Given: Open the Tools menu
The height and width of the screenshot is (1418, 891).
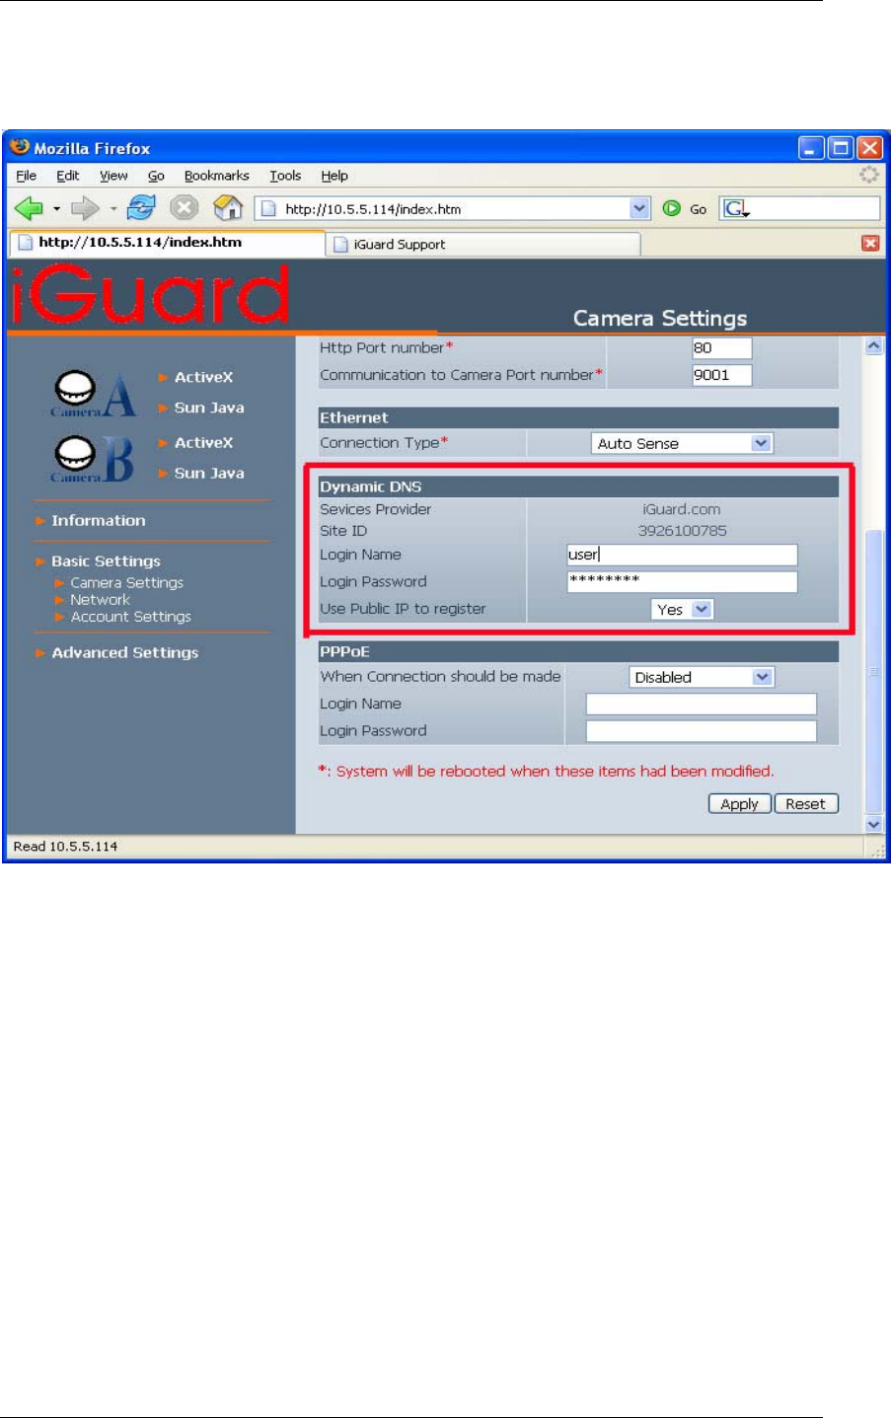Looking at the screenshot, I should [285, 176].
